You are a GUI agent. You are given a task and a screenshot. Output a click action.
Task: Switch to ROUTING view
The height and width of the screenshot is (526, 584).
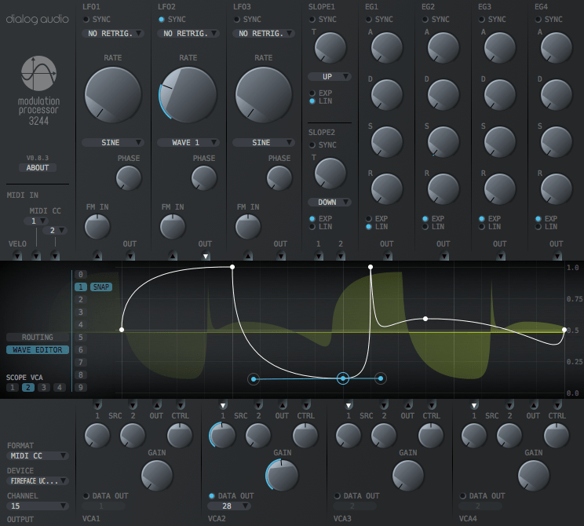tap(38, 337)
